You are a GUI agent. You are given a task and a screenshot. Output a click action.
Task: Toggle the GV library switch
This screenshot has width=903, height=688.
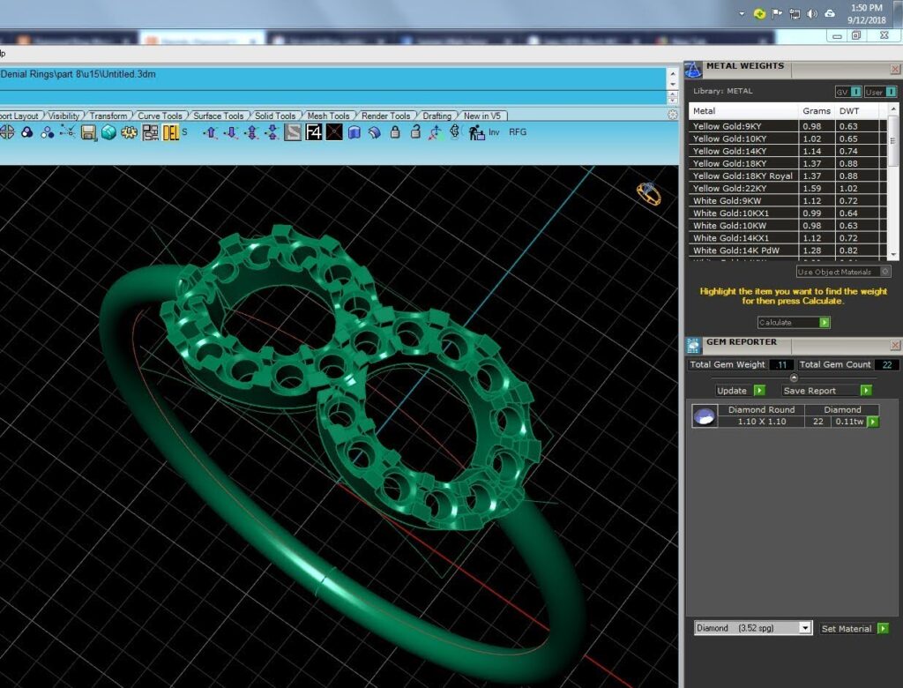(849, 92)
